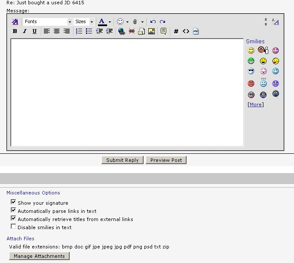294x263 pixels.
Task: Insert an image into the message
Action: pos(151,31)
